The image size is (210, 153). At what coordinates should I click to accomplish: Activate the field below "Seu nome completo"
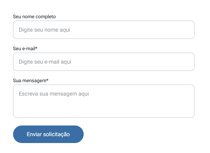click(104, 30)
